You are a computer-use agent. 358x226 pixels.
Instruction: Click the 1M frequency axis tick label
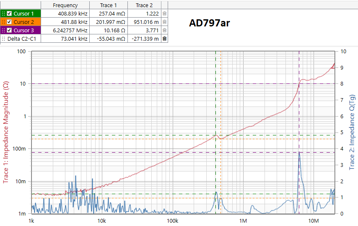point(243,221)
